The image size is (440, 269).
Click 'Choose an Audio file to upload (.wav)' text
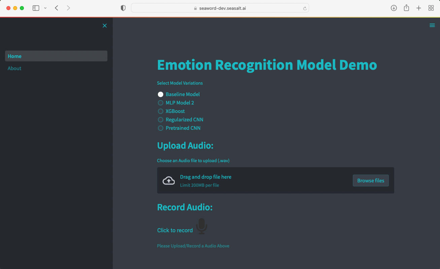pos(193,160)
